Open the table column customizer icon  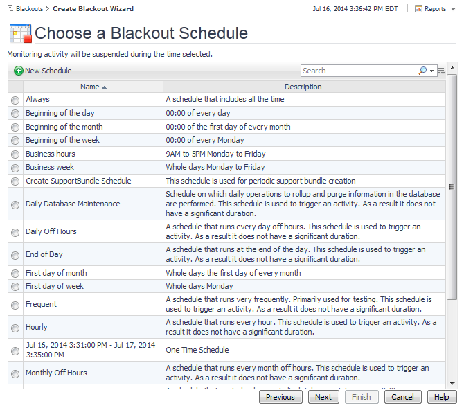[441, 71]
